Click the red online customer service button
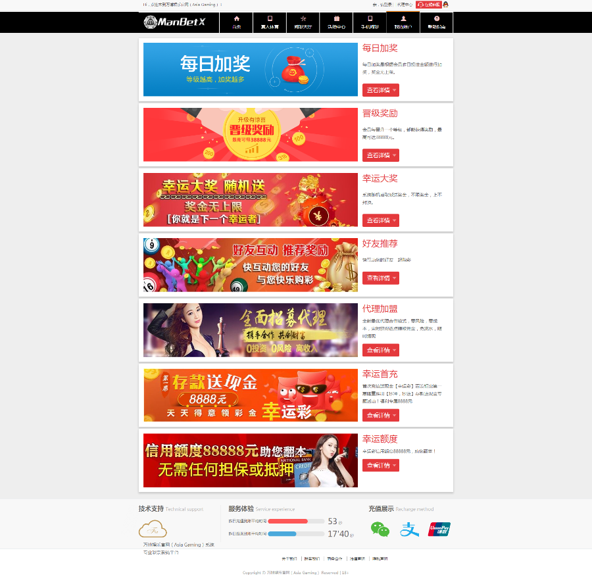 [428, 5]
